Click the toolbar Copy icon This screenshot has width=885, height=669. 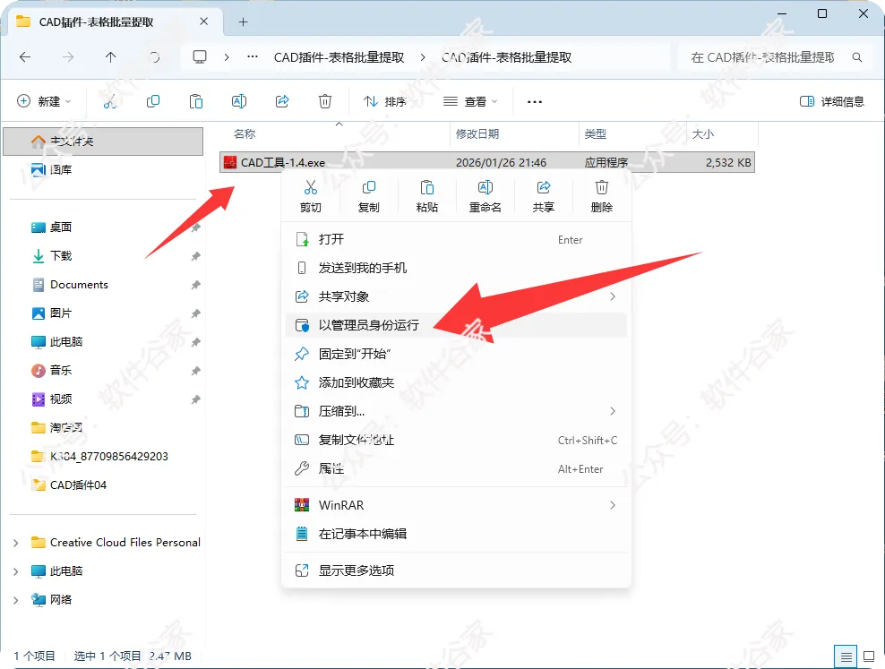[x=153, y=101]
